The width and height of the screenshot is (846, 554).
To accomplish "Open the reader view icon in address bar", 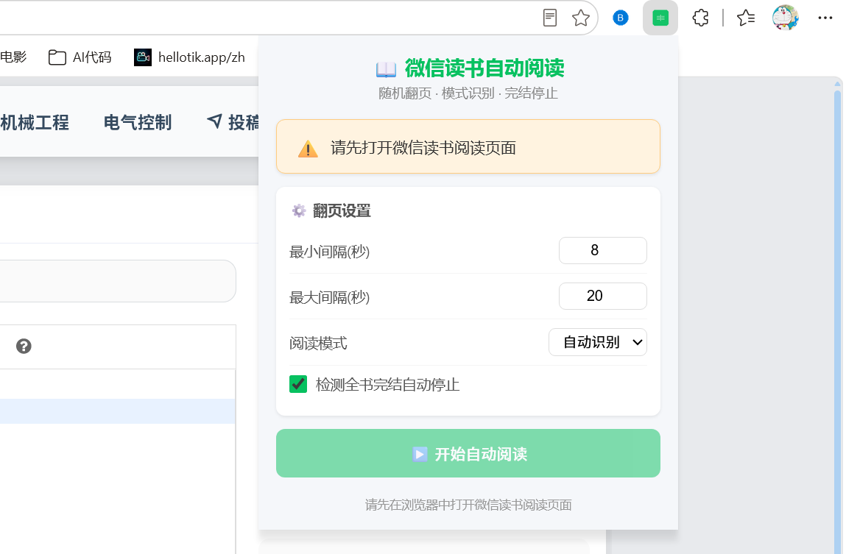I will (x=549, y=18).
